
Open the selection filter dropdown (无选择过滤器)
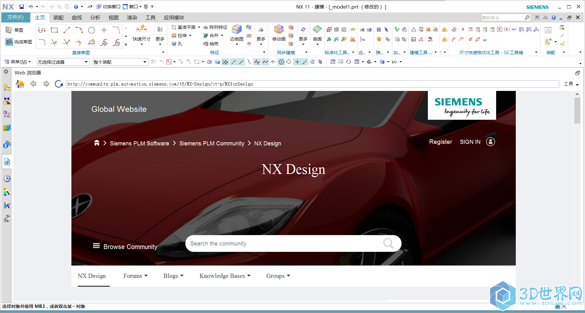(x=63, y=62)
